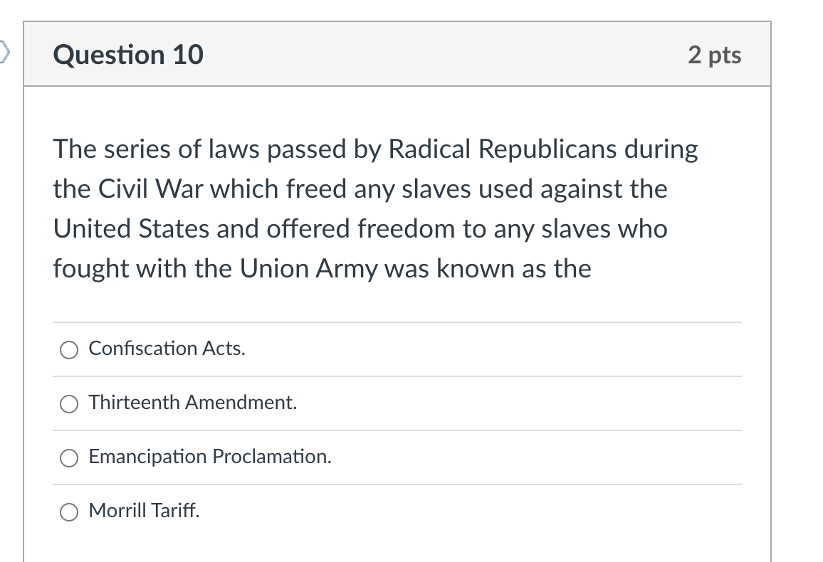
Task: Click the 'Thirteenth Amendment.' answer text
Action: [193, 403]
